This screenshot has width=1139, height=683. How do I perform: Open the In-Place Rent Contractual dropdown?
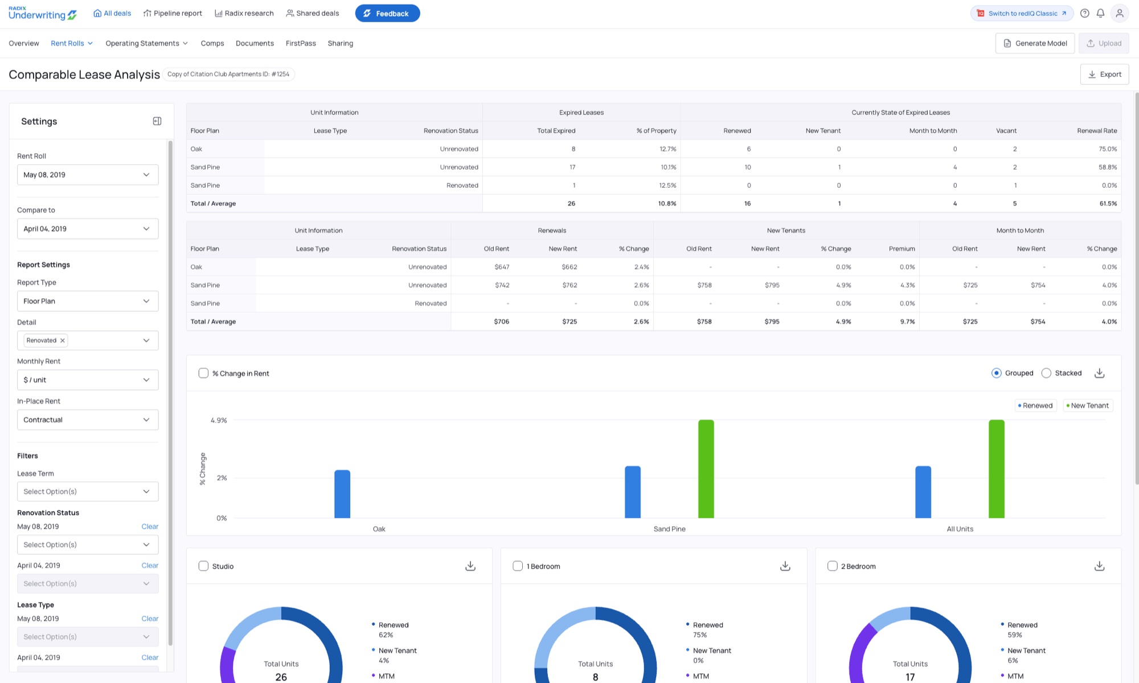coord(88,419)
